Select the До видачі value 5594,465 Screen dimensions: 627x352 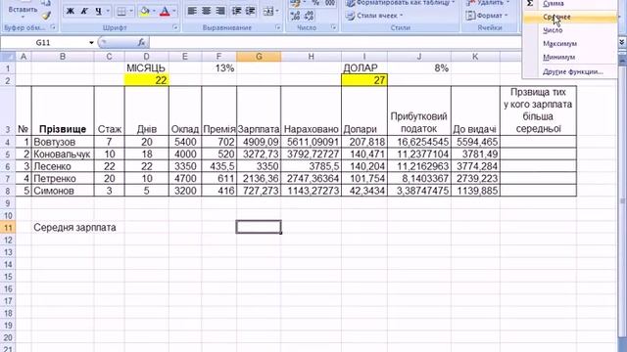[475, 142]
